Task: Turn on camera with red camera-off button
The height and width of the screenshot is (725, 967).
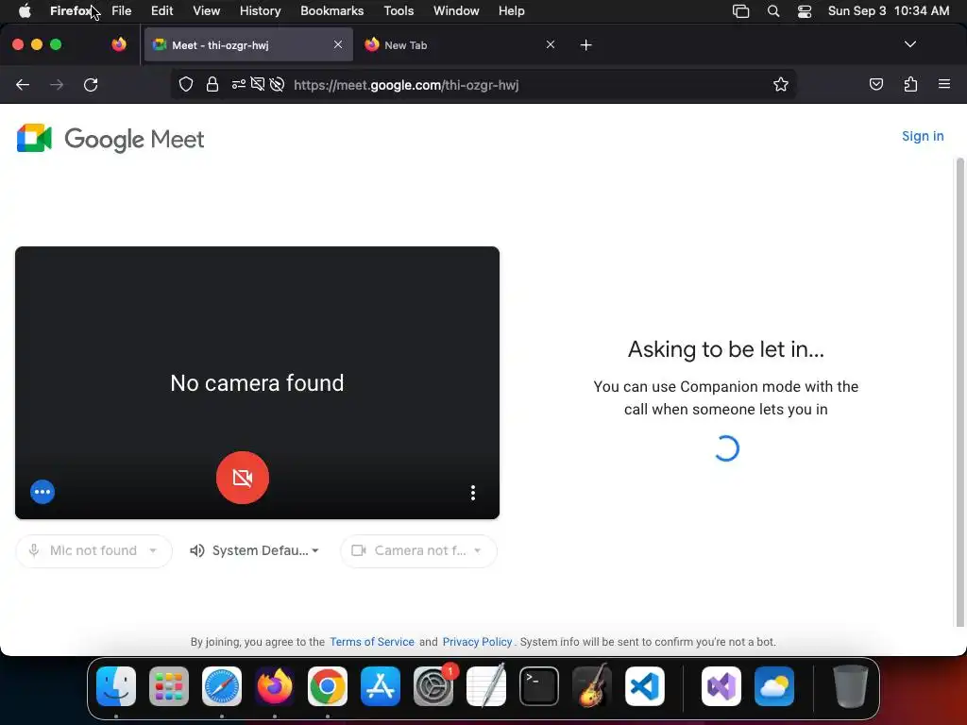Action: pyautogui.click(x=243, y=478)
